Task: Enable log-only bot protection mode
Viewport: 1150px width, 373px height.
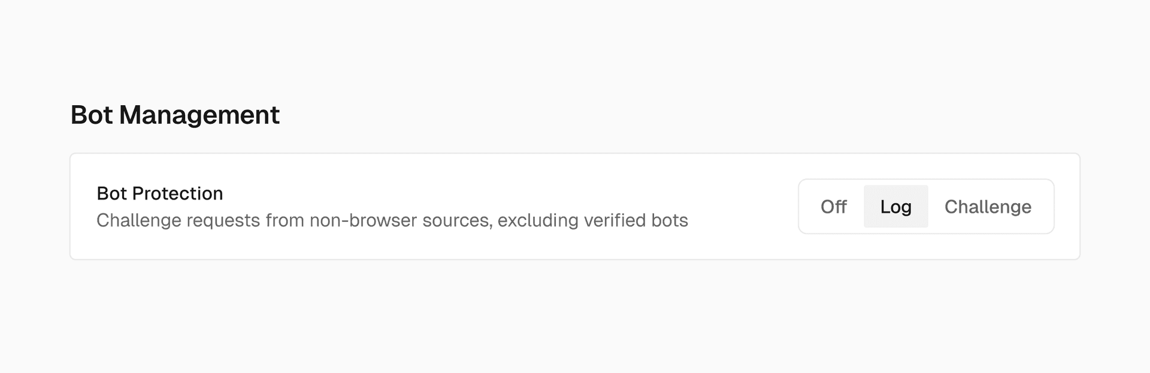Action: 895,207
